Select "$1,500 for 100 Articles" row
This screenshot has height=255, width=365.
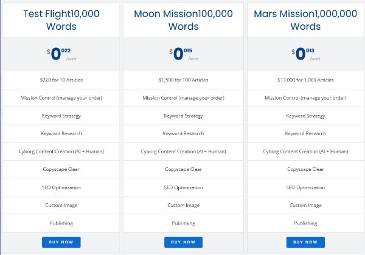click(183, 80)
